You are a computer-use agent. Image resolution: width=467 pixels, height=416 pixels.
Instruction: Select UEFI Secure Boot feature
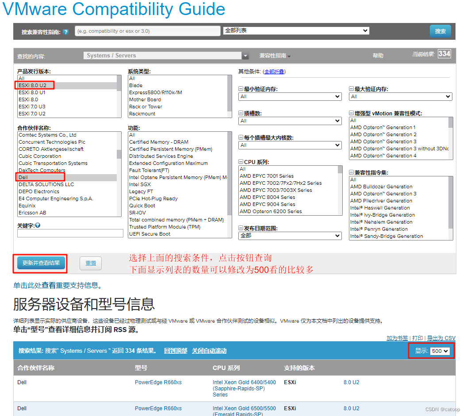coord(177,234)
